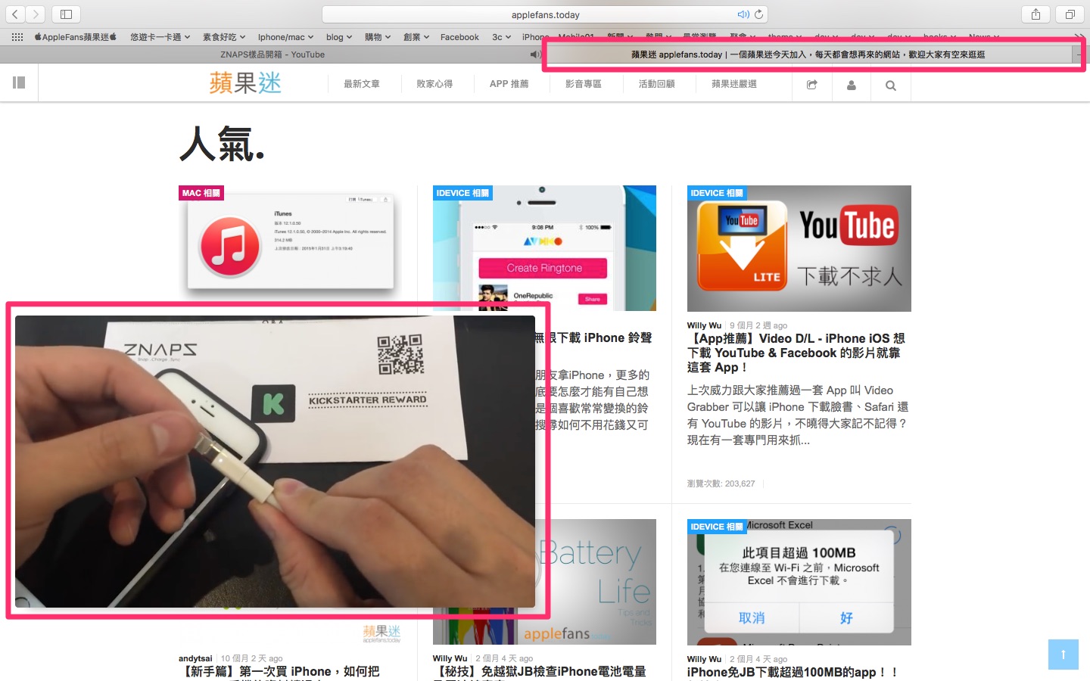Click the 人氣. section heading
1090x681 pixels.
pos(222,144)
